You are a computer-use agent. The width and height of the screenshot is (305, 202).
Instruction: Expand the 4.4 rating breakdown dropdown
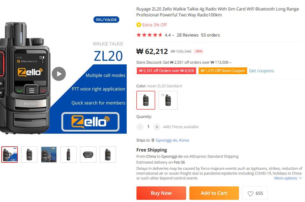click(173, 35)
